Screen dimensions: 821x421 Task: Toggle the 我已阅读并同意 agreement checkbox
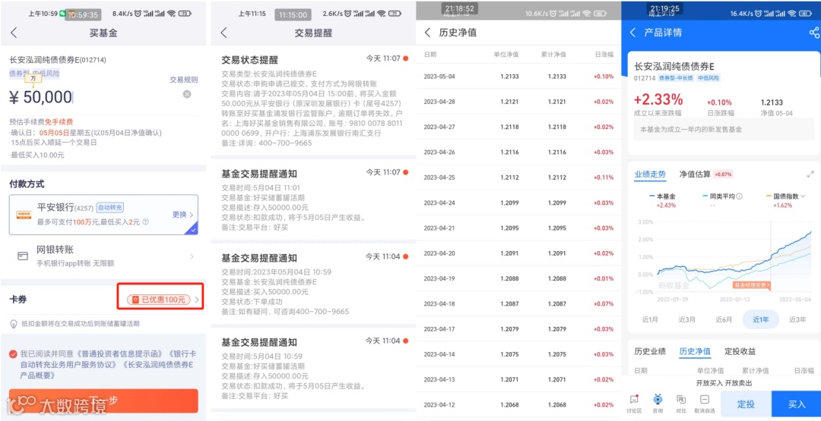(x=13, y=354)
